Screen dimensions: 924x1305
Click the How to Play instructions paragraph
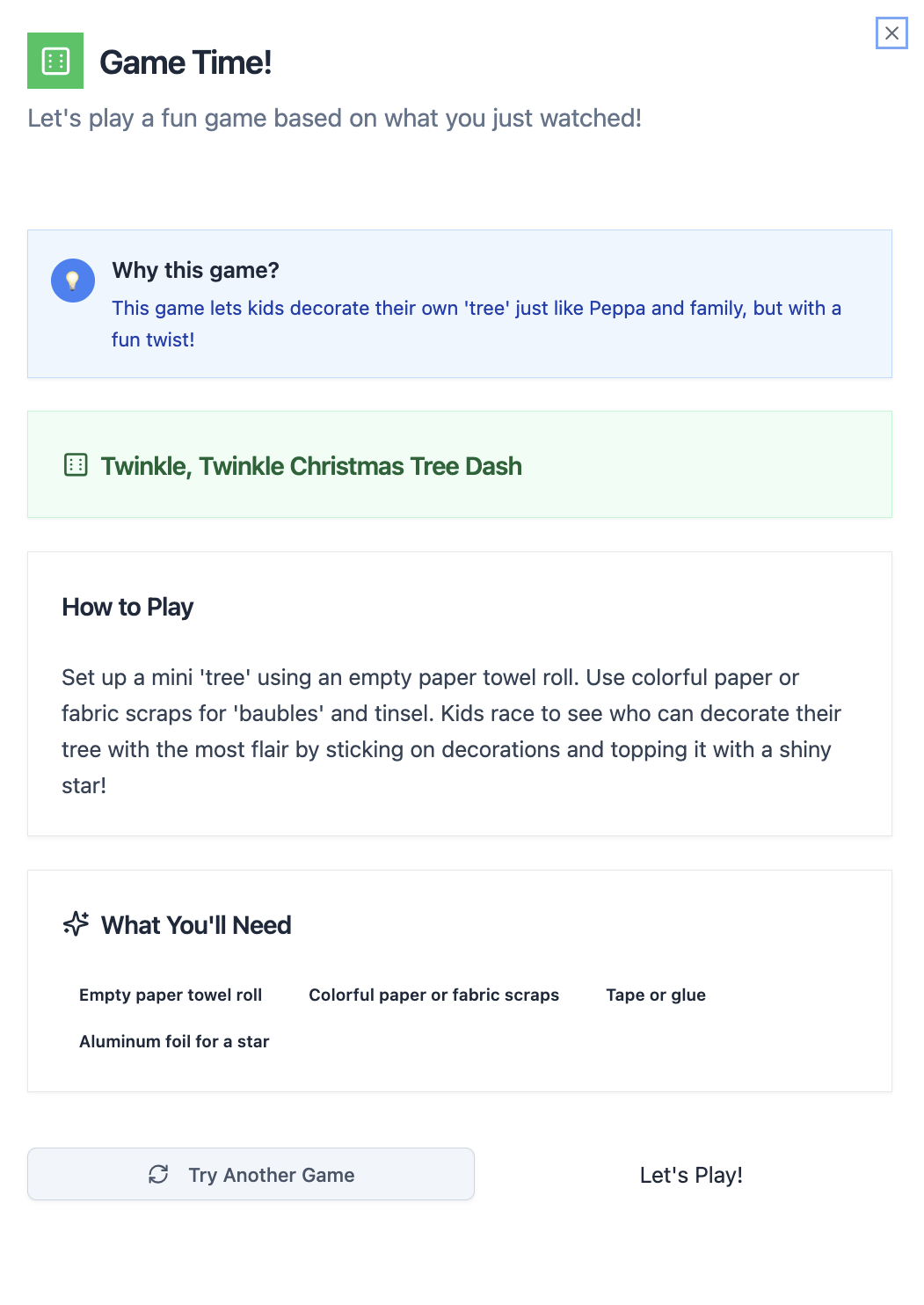451,731
